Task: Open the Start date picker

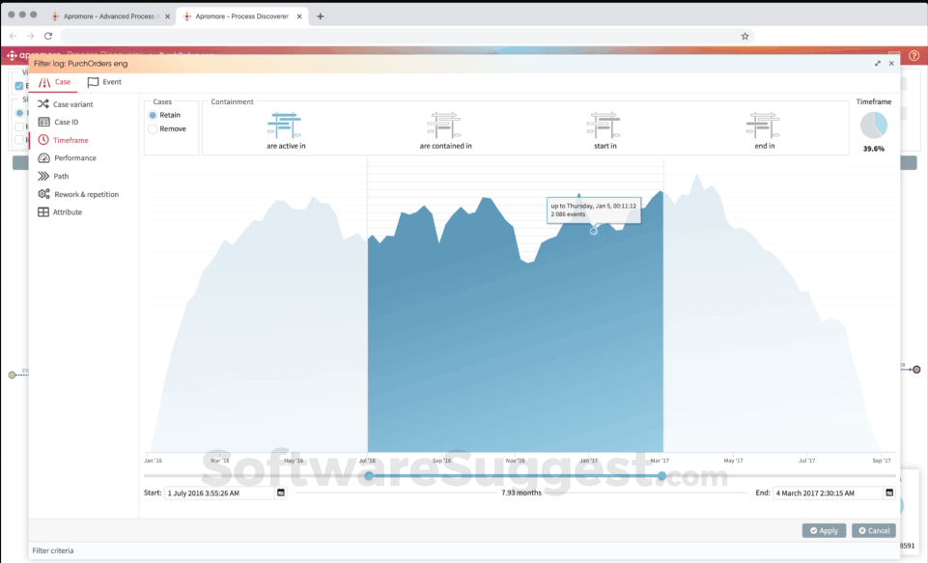Action: (279, 493)
